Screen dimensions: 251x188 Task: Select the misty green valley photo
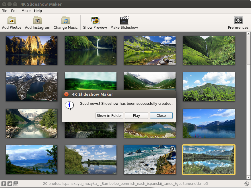pyautogui.click(x=150, y=81)
